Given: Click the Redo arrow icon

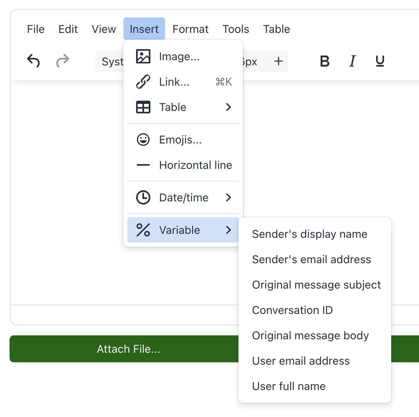Looking at the screenshot, I should click(63, 61).
